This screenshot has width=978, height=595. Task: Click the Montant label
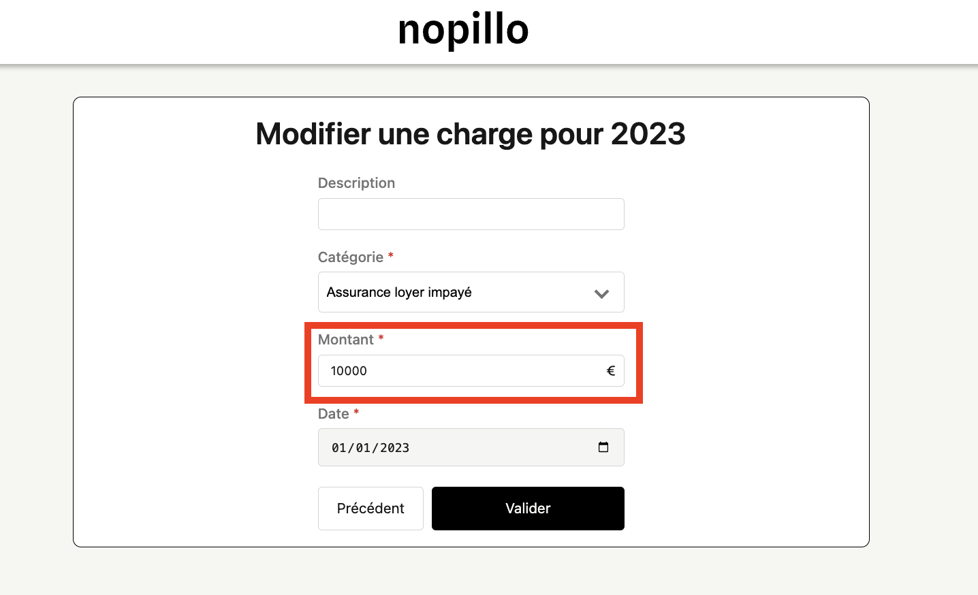point(346,340)
